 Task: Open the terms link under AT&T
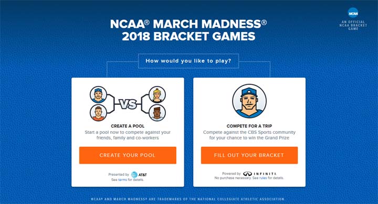[122, 180]
